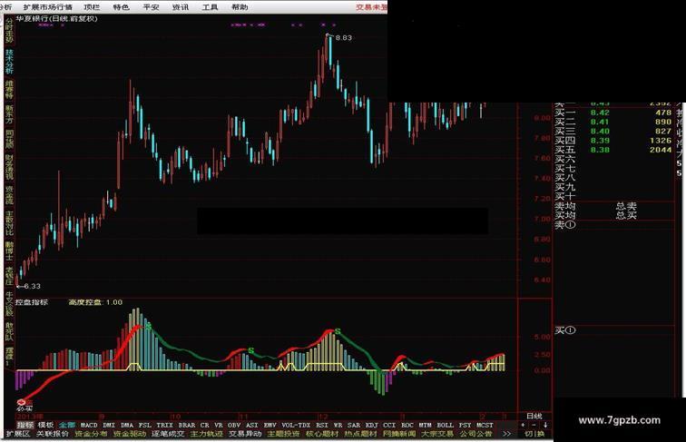Open the 资金分布 bottom tab
The width and height of the screenshot is (686, 442).
(91, 434)
